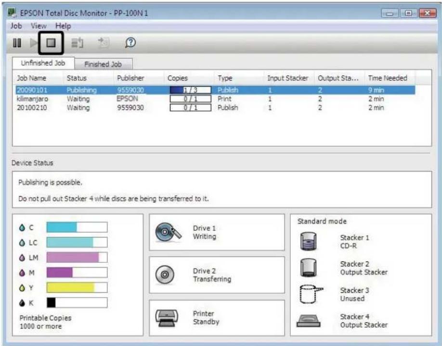
Task: Sort by the Output Sta... column header
Action: (339, 78)
